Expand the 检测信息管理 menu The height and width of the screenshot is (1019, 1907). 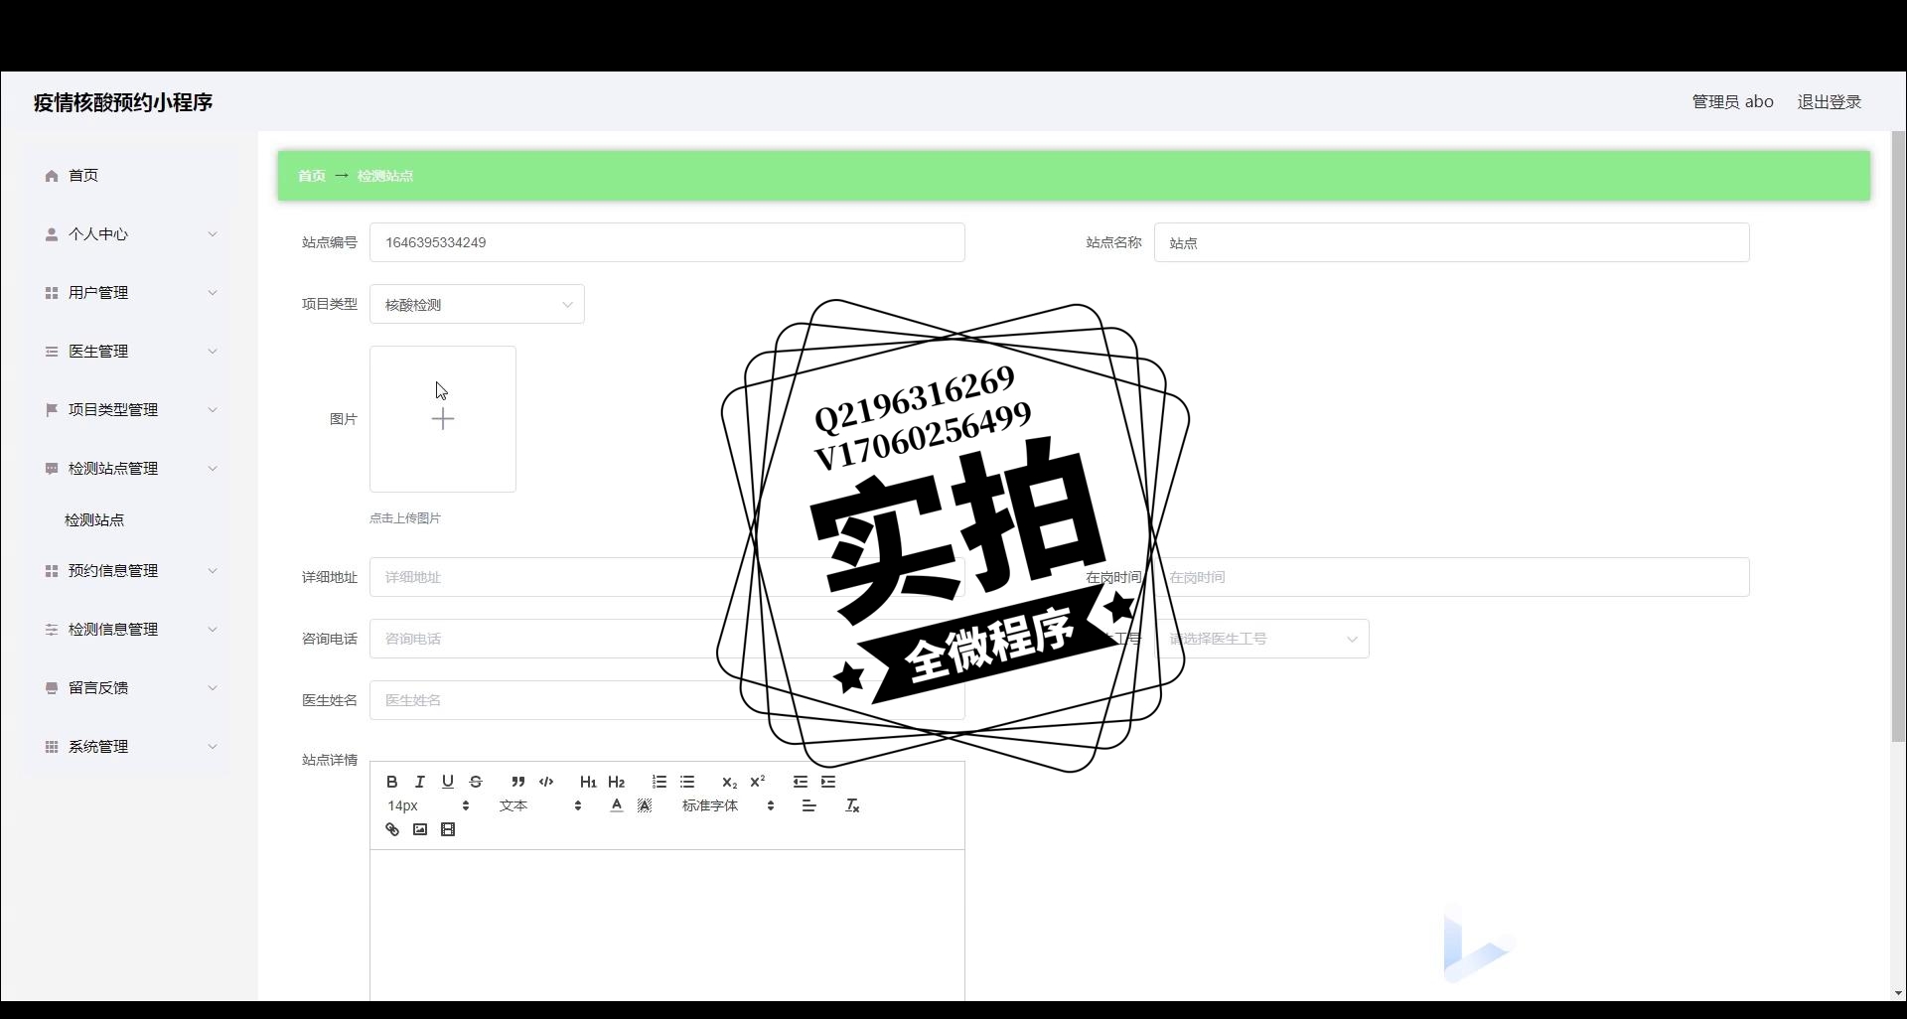coord(129,629)
